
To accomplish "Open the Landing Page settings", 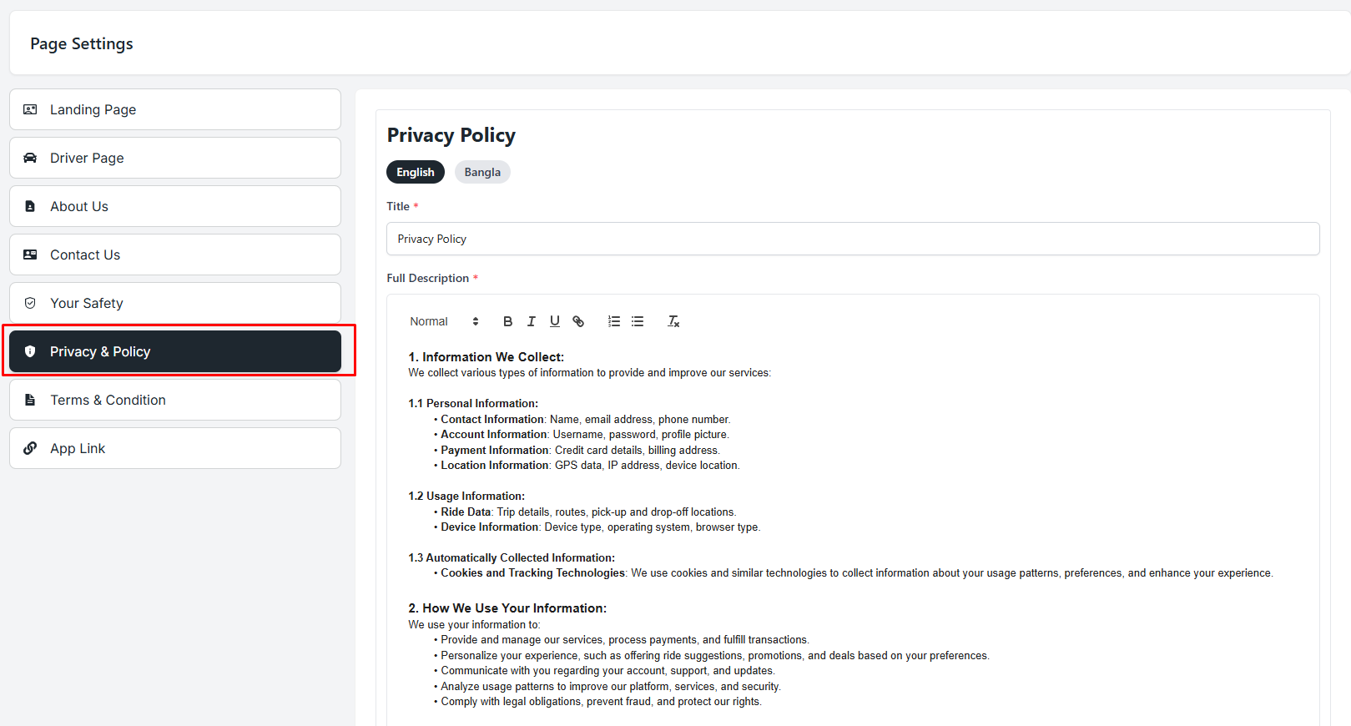I will 175,109.
